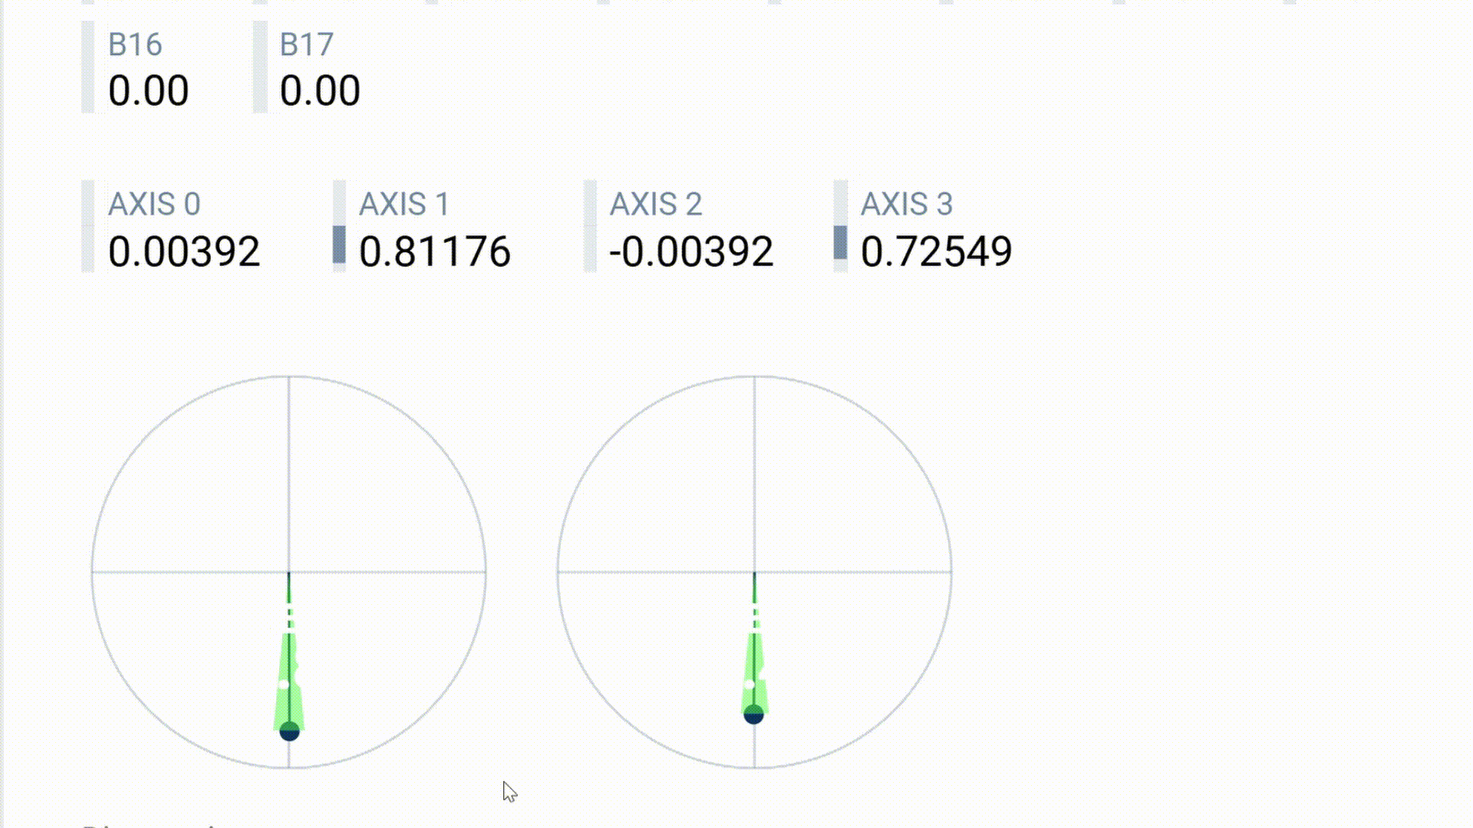
Task: Click the AXIS 0 label
Action: point(154,204)
